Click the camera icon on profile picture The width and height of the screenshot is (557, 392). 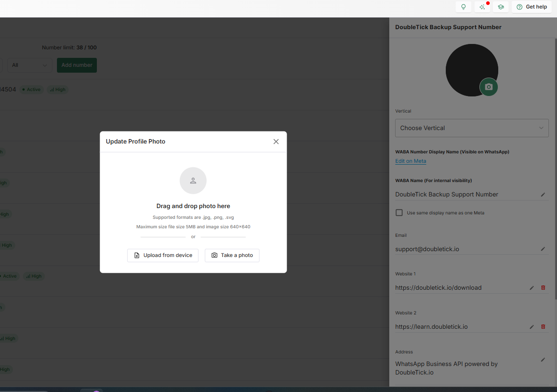[x=488, y=87]
